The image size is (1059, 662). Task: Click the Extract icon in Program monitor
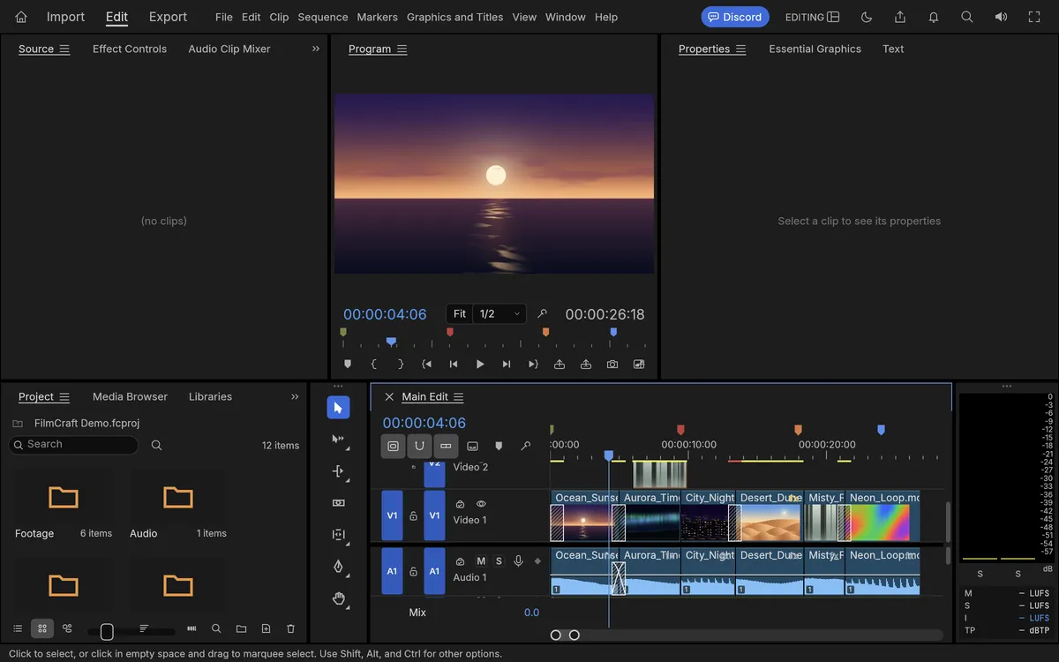pyautogui.click(x=586, y=364)
